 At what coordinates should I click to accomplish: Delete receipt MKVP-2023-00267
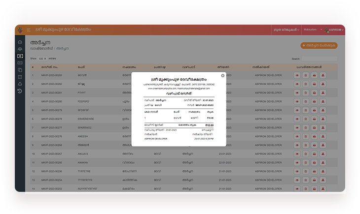[306, 154]
